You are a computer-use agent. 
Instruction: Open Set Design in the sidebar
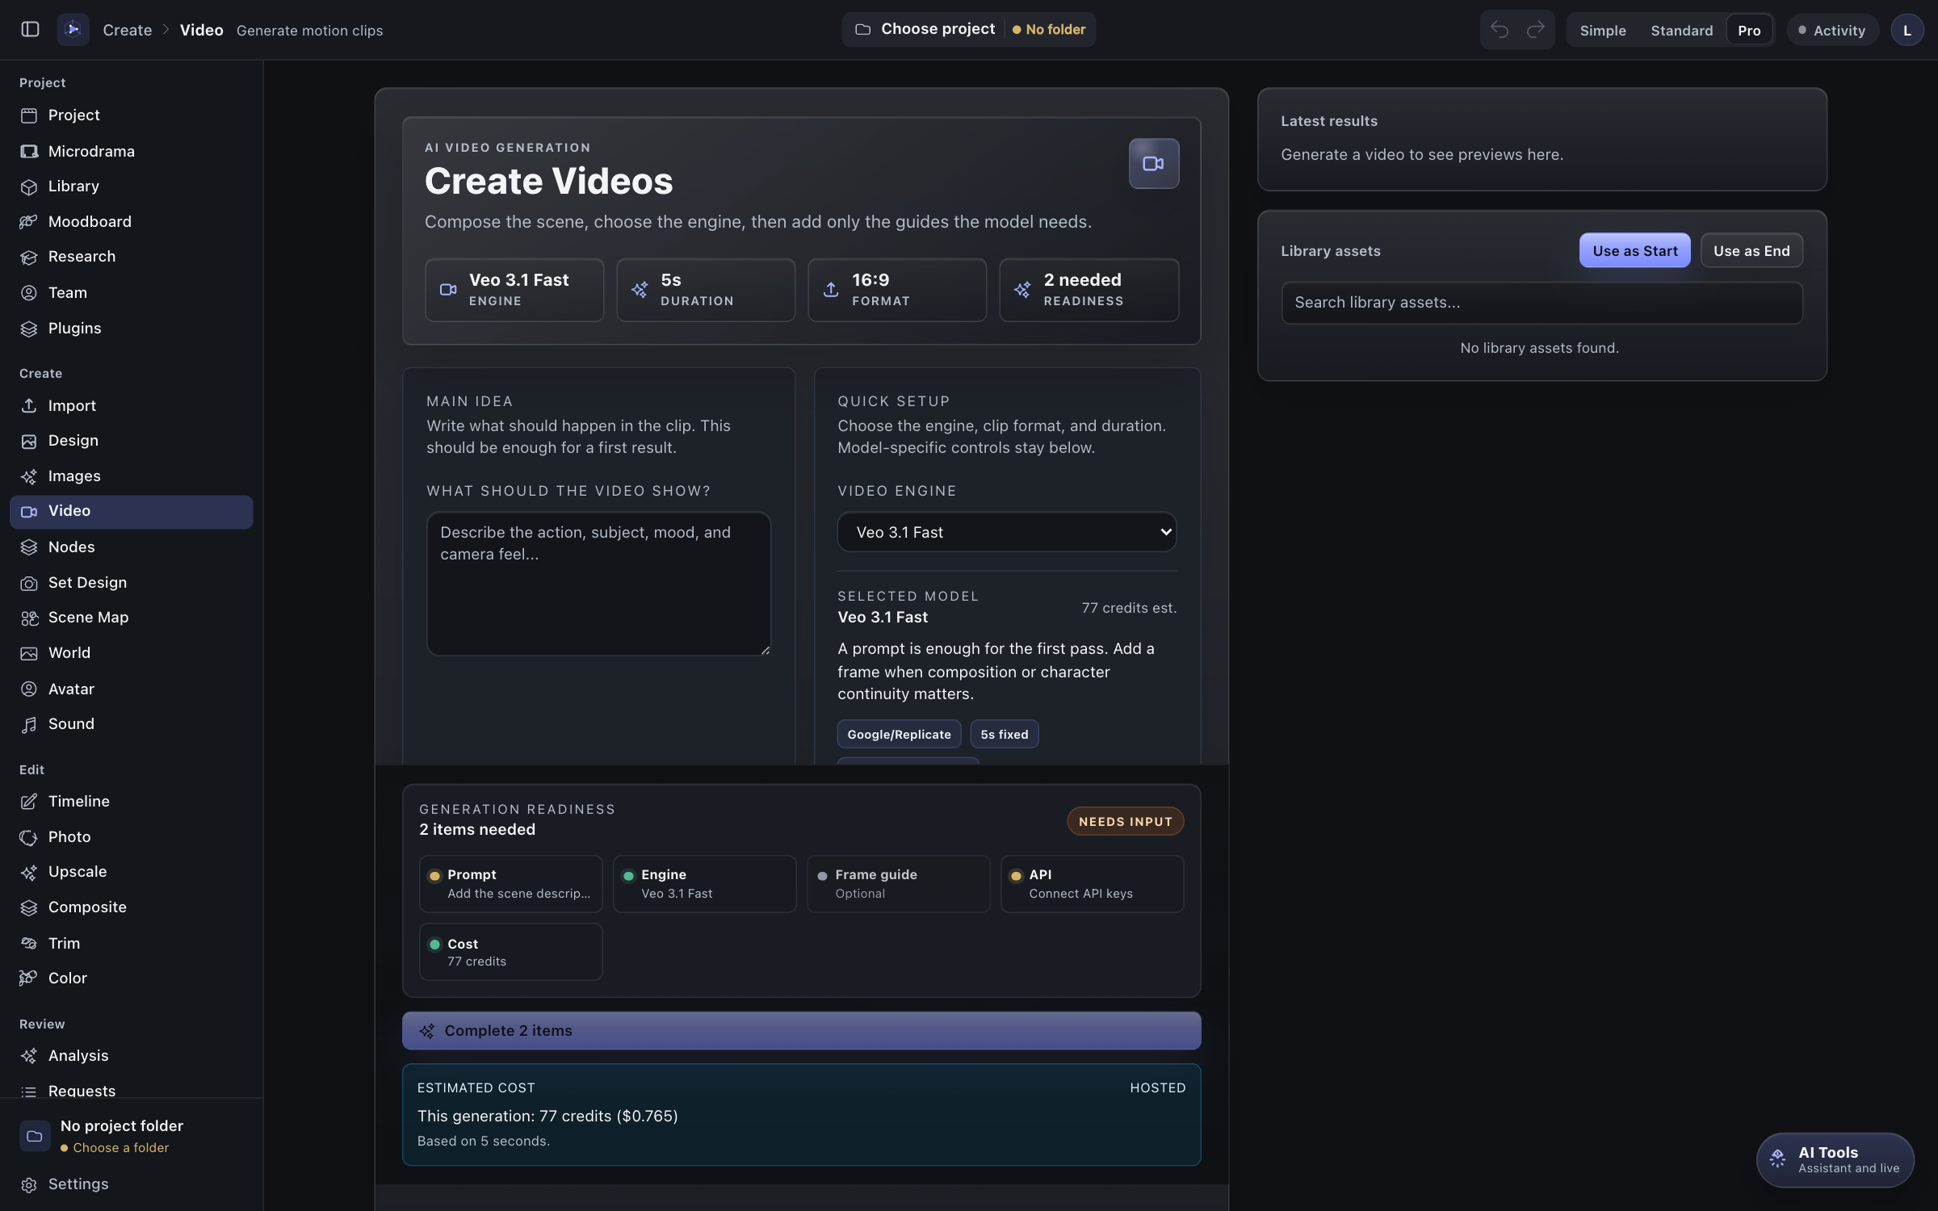coord(131,582)
